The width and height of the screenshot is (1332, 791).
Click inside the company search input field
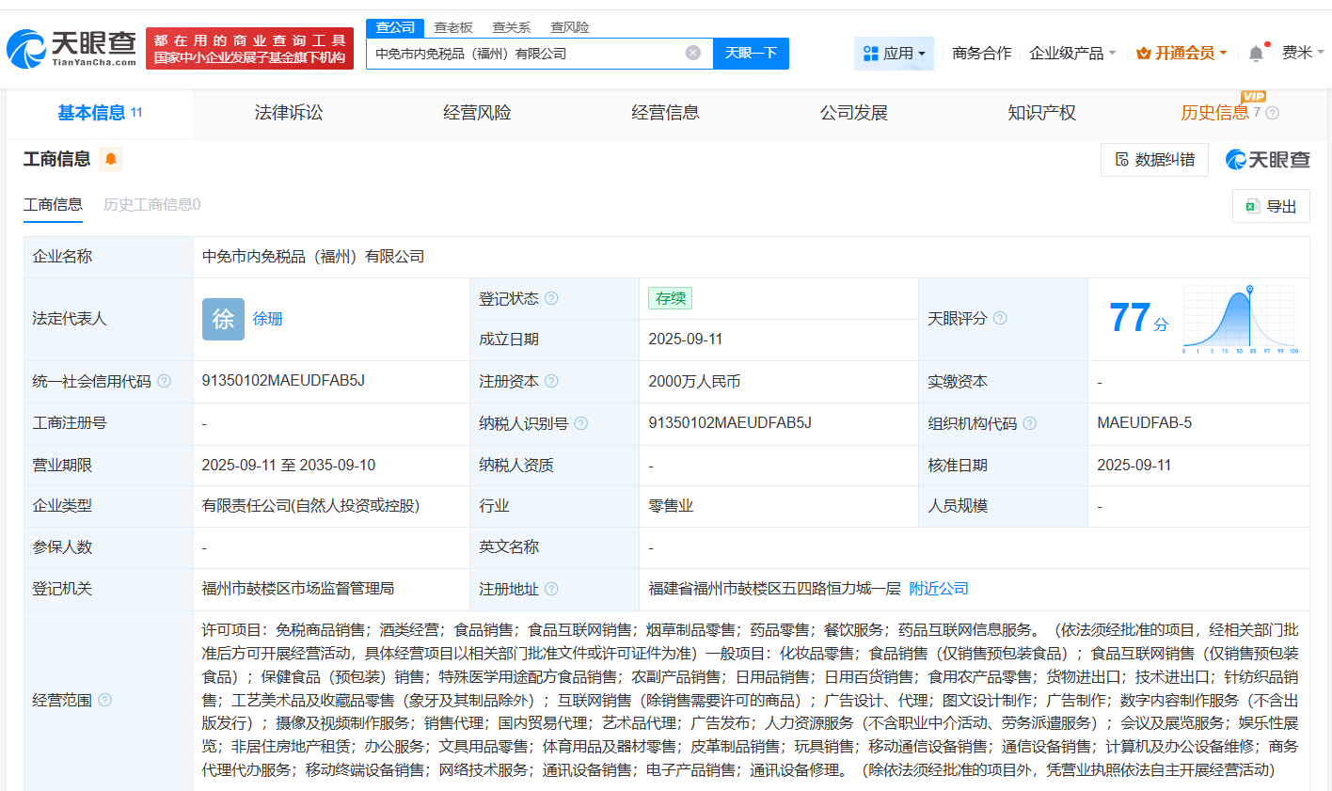click(527, 53)
